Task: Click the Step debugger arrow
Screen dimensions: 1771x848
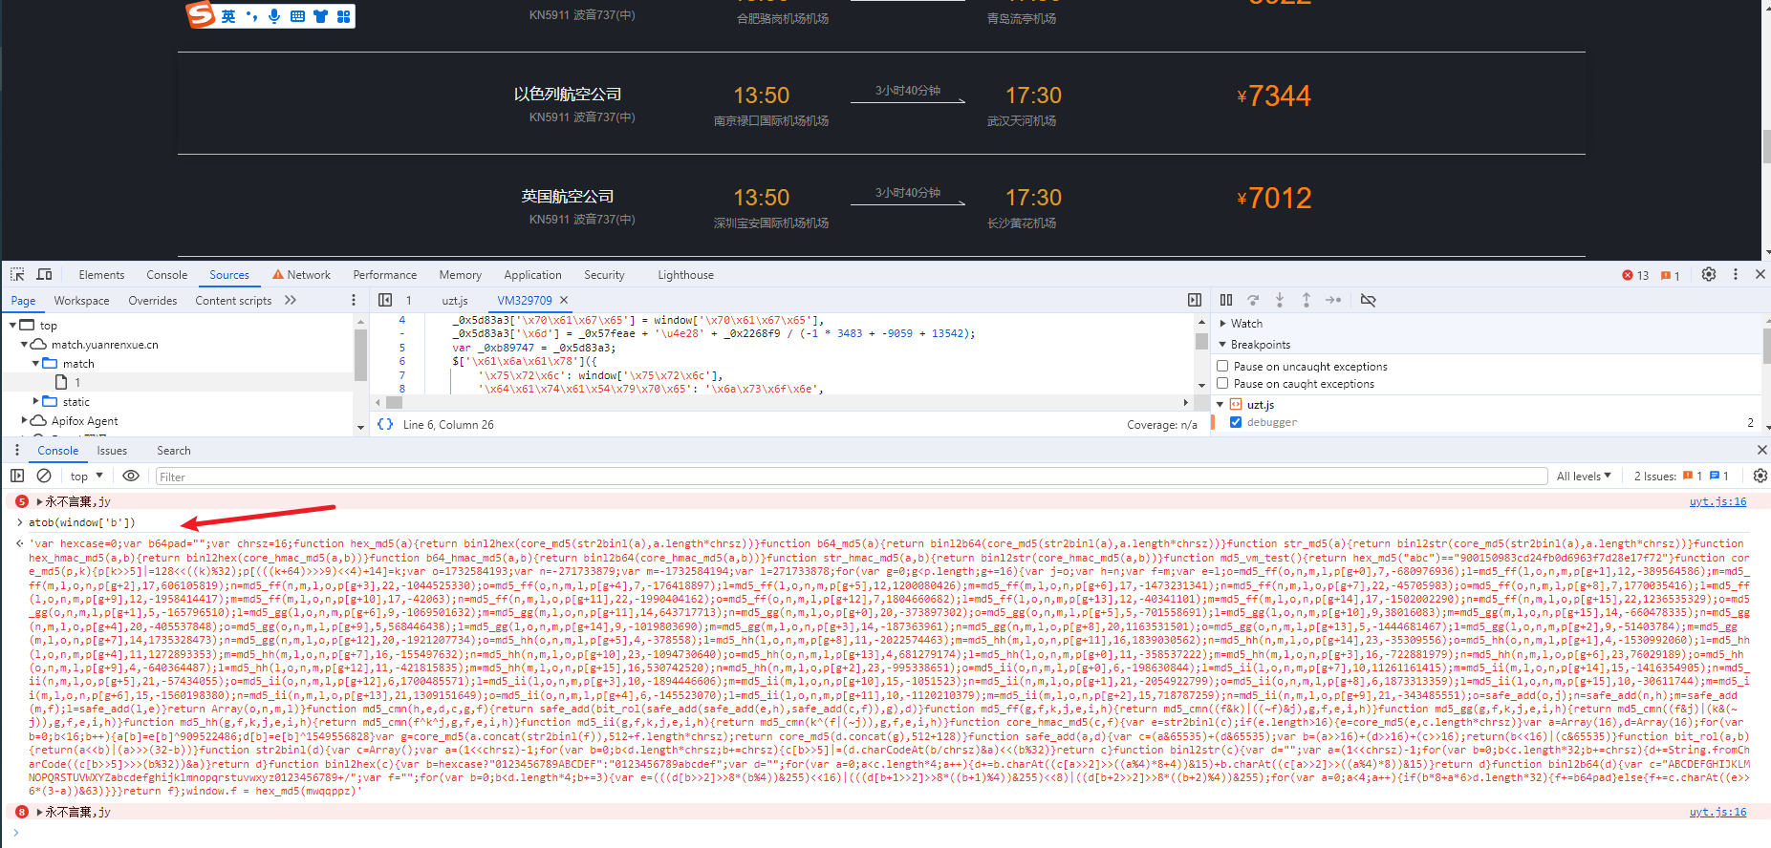Action: click(1333, 300)
